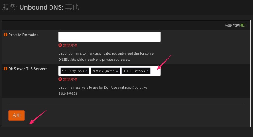
Task: Select the 8.8.8.8@853 server tag
Action: (103, 71)
